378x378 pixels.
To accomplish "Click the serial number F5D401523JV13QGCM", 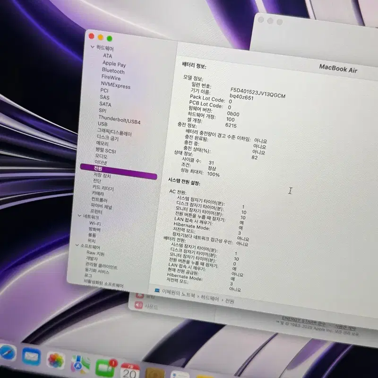I will pos(258,93).
